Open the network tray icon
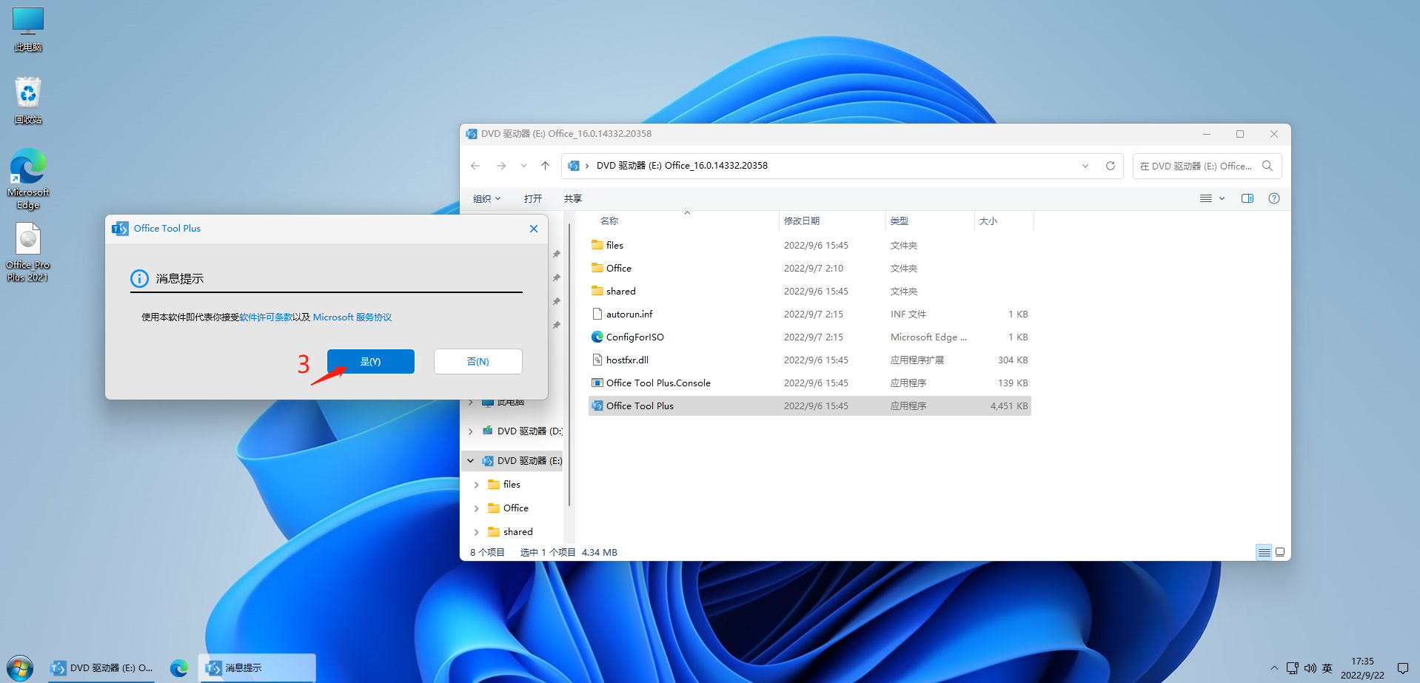 (1293, 668)
